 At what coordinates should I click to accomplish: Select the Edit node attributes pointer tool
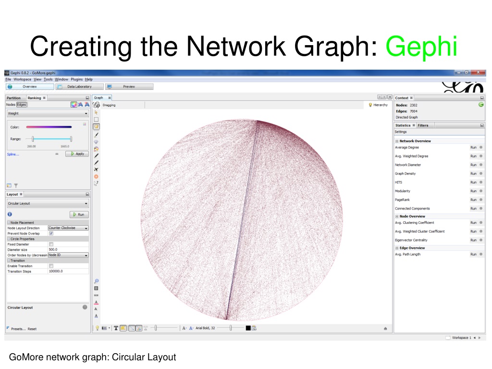pyautogui.click(x=96, y=183)
